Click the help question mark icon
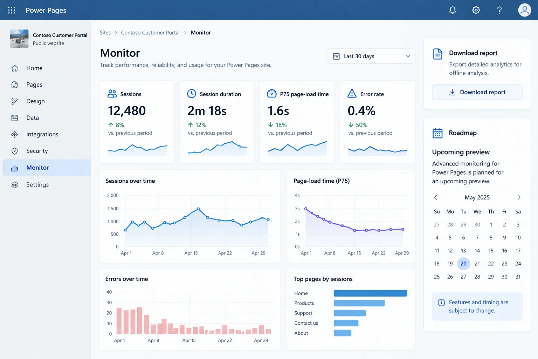The width and height of the screenshot is (538, 359). (x=499, y=10)
